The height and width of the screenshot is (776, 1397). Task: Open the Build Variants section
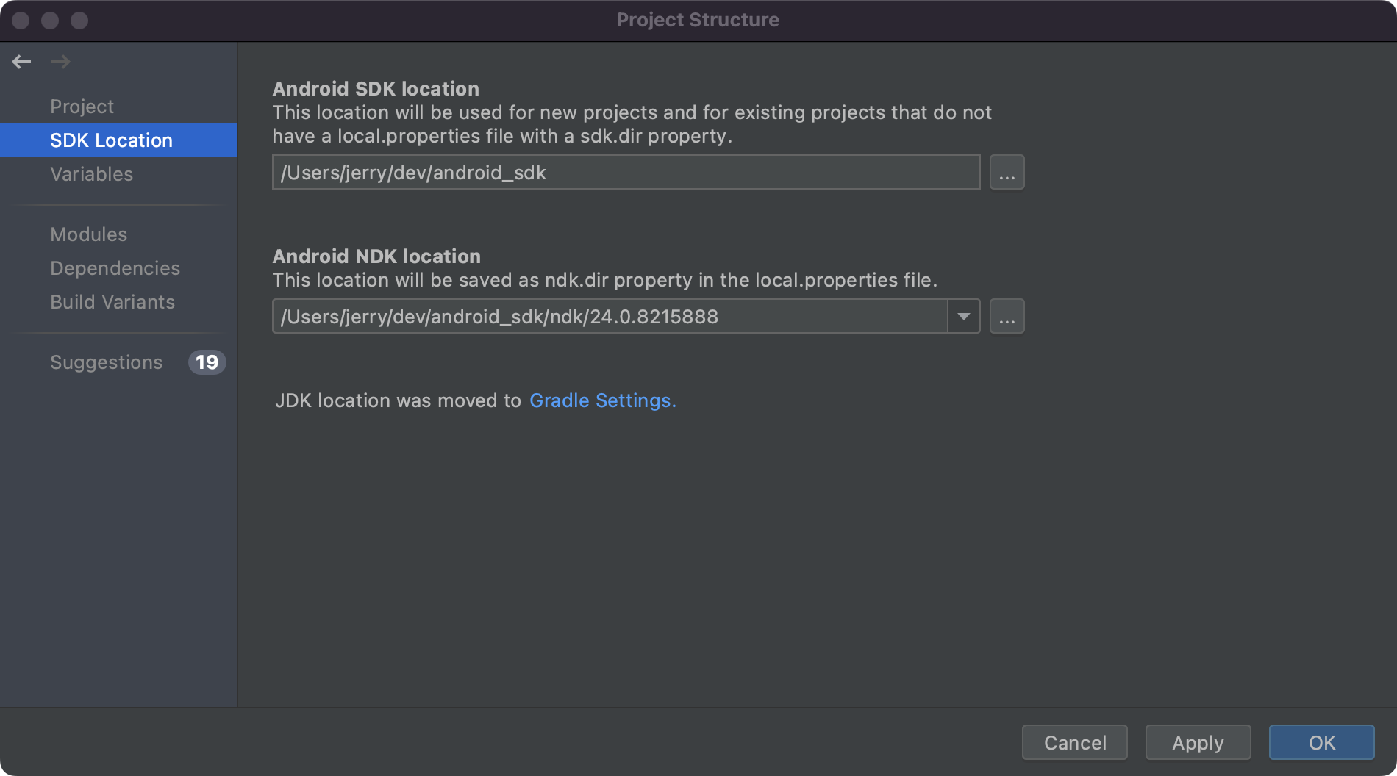pyautogui.click(x=112, y=302)
